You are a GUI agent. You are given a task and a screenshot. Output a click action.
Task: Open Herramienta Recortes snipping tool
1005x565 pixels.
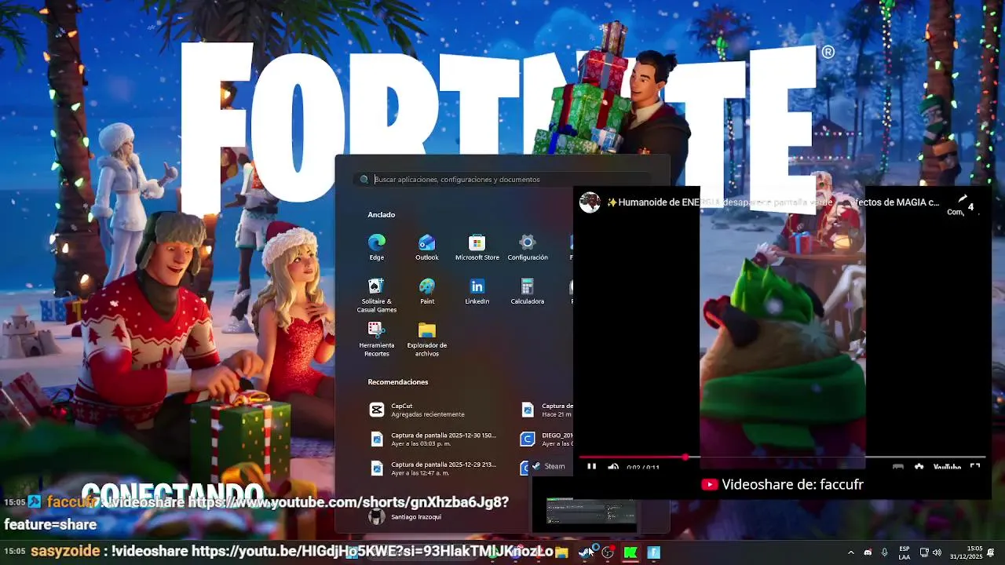tap(377, 339)
